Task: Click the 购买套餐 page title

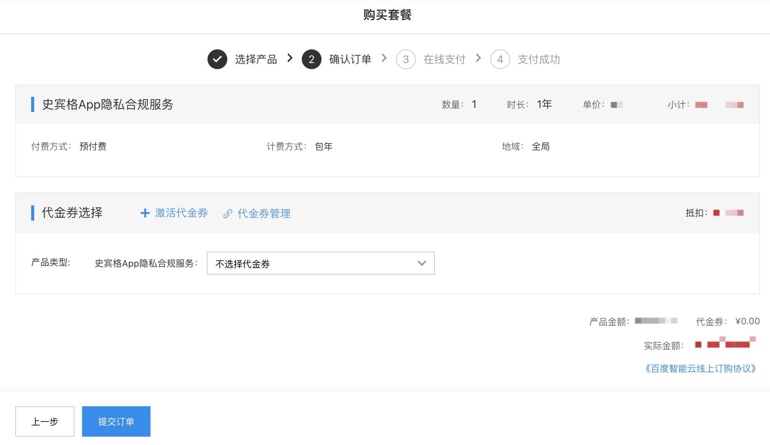Action: tap(387, 15)
